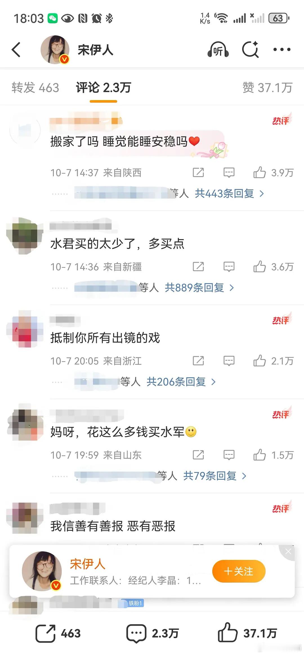Like the 水君买的太少了 comment
Viewport: 304px width, 655px height.
click(259, 266)
